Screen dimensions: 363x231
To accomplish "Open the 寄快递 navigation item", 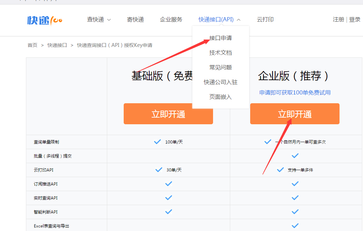I will pos(135,20).
